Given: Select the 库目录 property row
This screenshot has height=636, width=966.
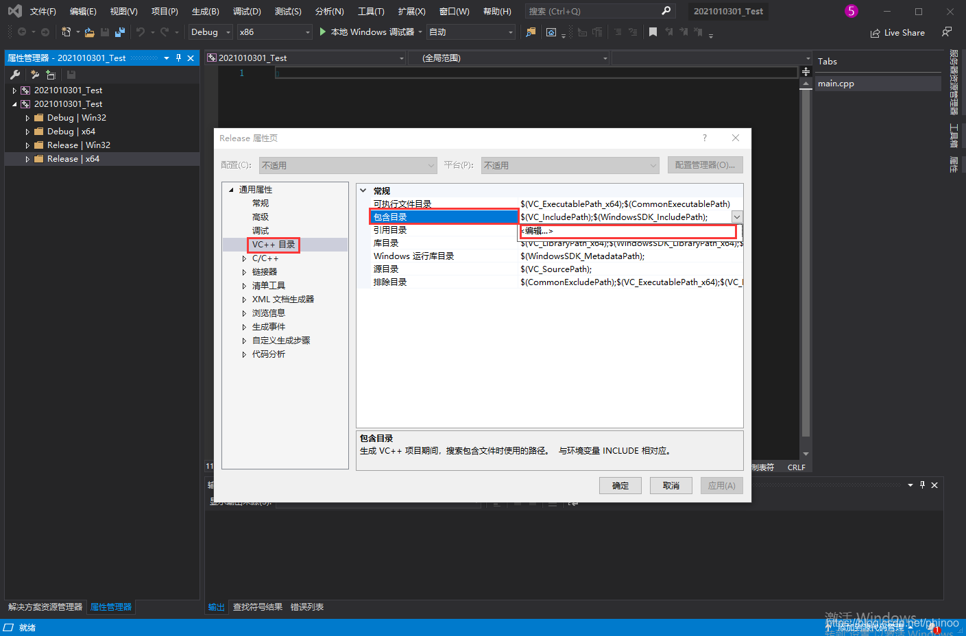Looking at the screenshot, I should click(x=550, y=243).
